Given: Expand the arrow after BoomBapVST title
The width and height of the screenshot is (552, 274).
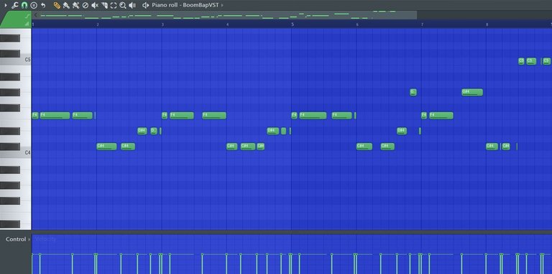Looking at the screenshot, I should [222, 5].
